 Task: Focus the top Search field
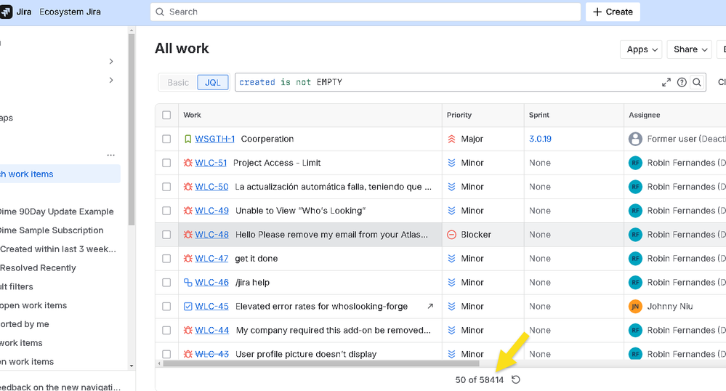pos(366,12)
